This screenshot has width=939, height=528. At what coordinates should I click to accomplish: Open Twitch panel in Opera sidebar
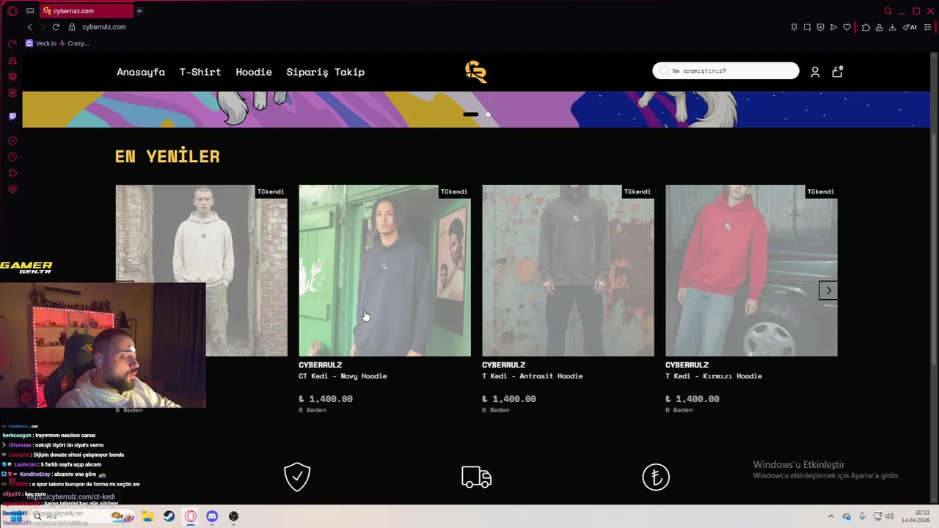12,117
